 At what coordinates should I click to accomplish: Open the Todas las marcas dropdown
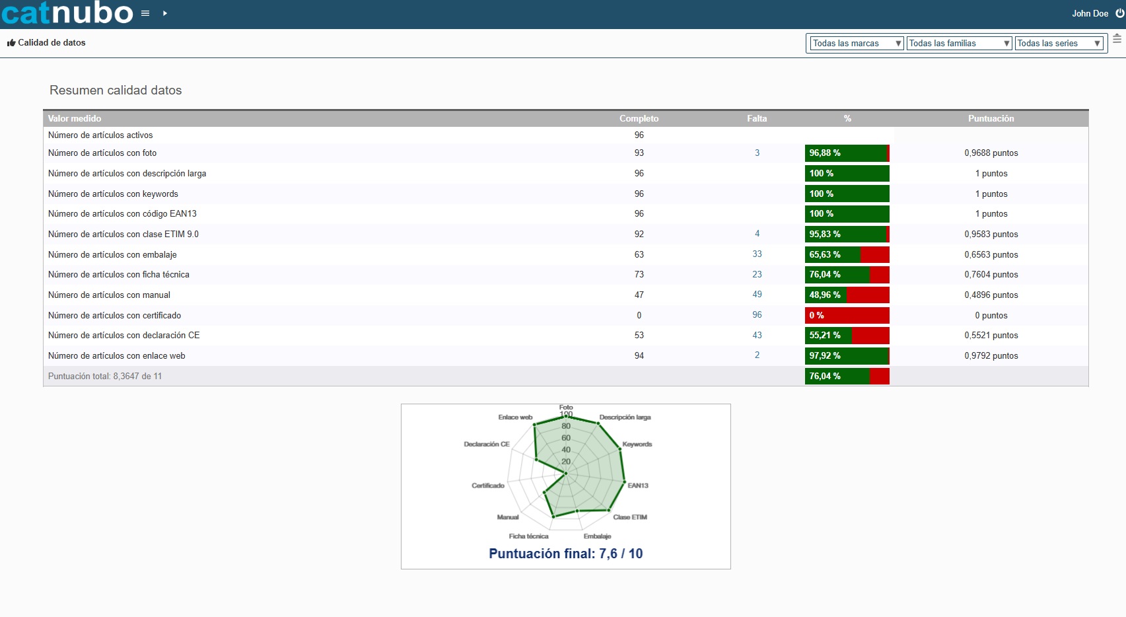[x=856, y=44]
